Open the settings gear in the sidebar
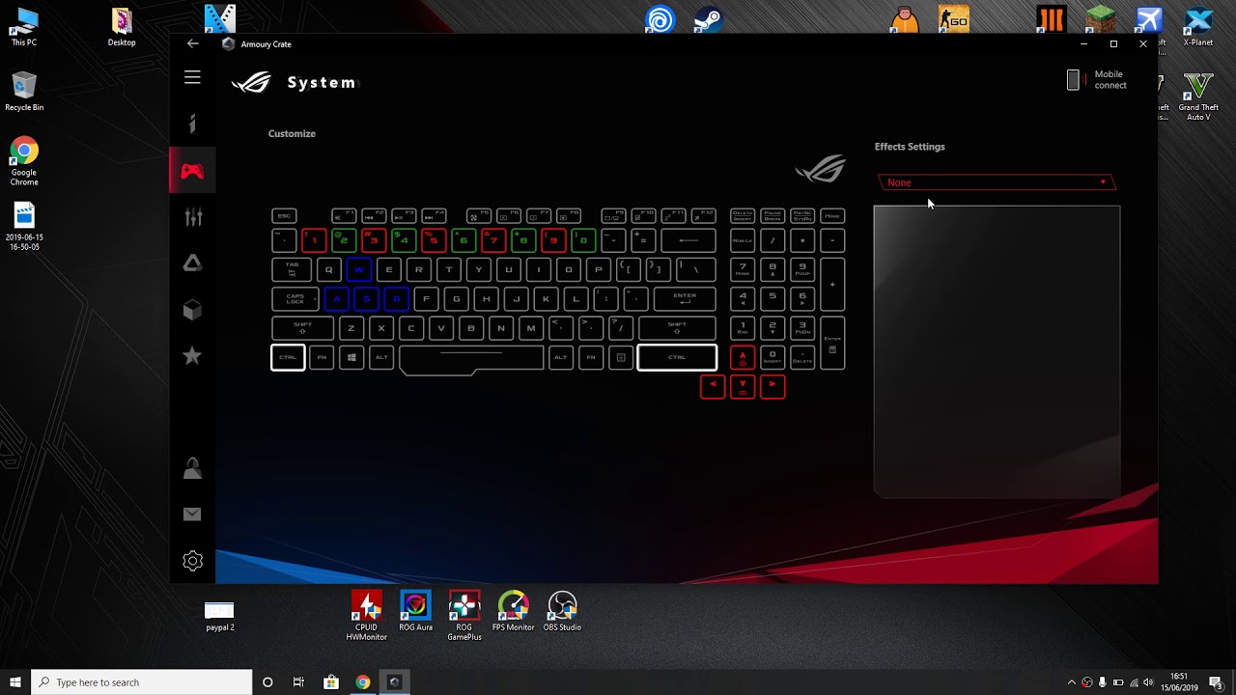 coord(192,561)
